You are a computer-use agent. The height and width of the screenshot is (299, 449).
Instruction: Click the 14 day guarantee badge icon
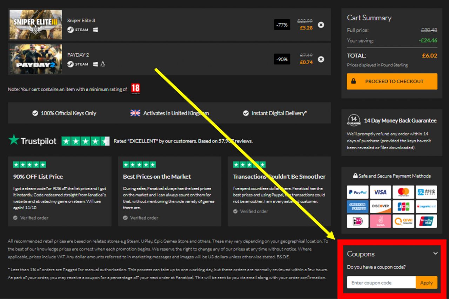coord(354,120)
